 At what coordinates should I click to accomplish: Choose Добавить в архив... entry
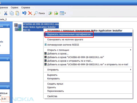tap(88, 54)
